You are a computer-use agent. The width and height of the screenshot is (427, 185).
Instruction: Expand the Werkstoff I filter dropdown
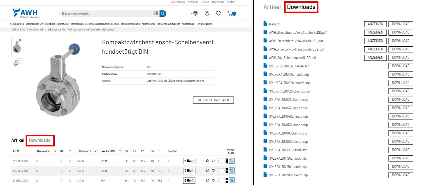pyautogui.click(x=87, y=151)
